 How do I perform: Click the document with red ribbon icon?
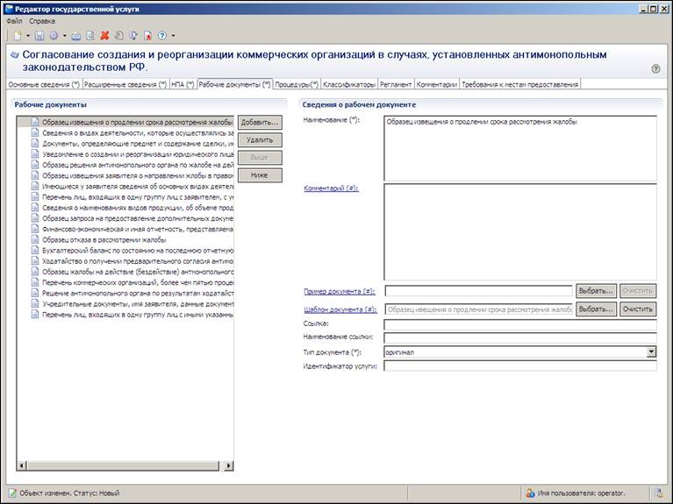coord(147,36)
